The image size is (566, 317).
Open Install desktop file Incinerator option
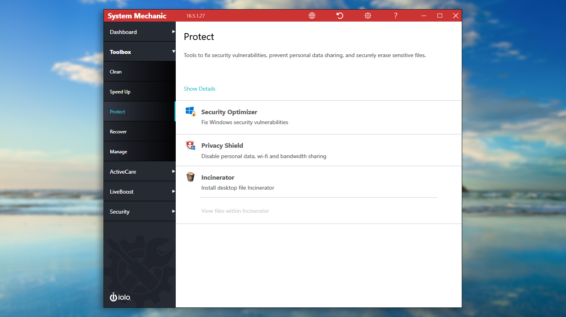click(238, 188)
